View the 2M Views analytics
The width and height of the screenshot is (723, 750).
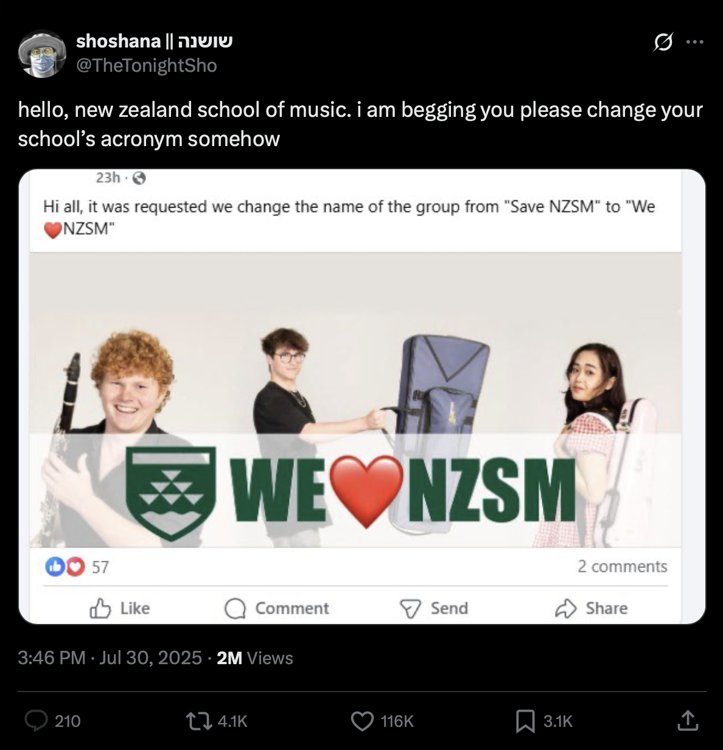(254, 657)
